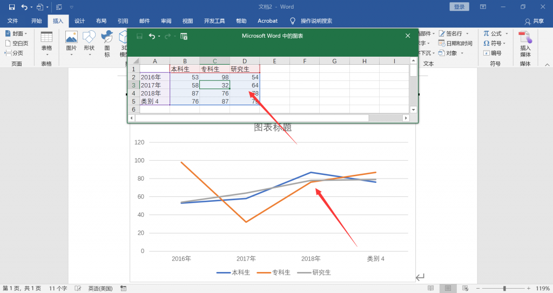Click the Select All corner of data sheet
Viewport: 553px width, 293px height.
point(134,61)
